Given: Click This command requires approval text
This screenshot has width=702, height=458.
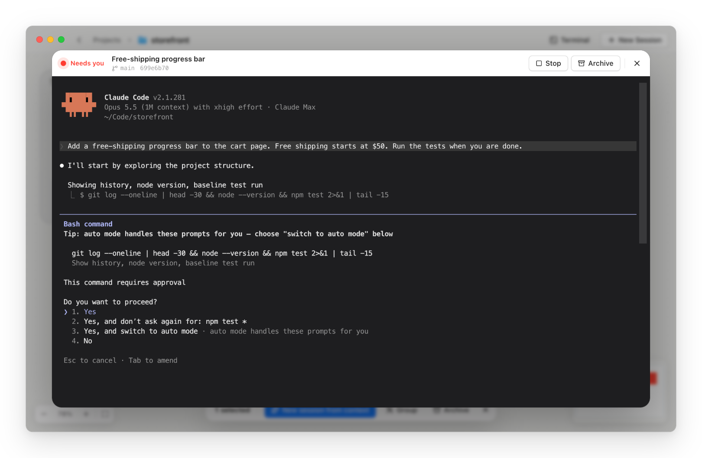Looking at the screenshot, I should [125, 283].
